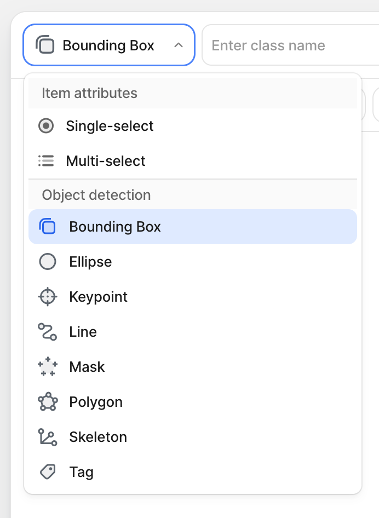Choose the Polygon annotation type

coord(96,401)
